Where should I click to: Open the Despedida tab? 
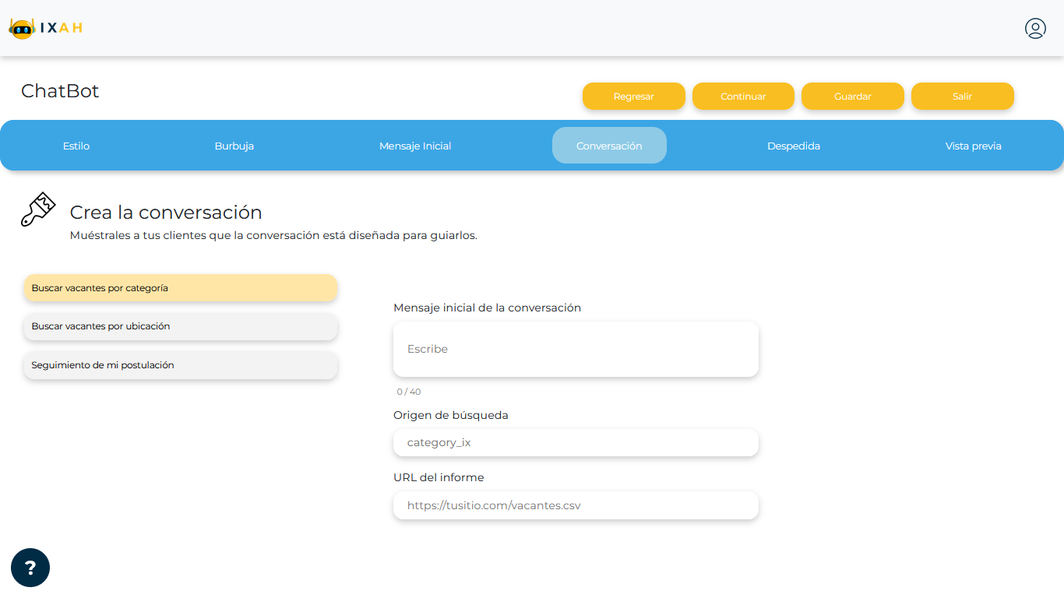794,146
